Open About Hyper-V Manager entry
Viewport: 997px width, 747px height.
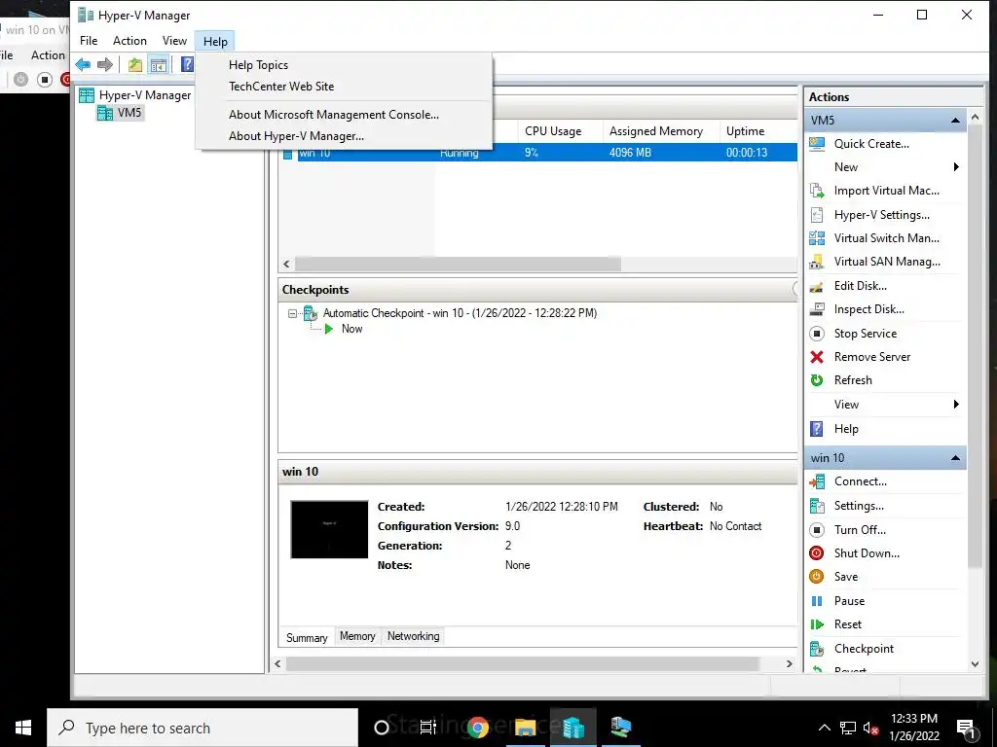point(296,136)
